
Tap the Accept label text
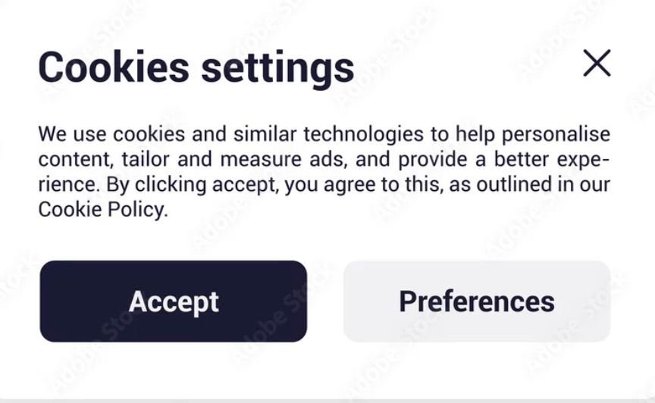(x=174, y=301)
